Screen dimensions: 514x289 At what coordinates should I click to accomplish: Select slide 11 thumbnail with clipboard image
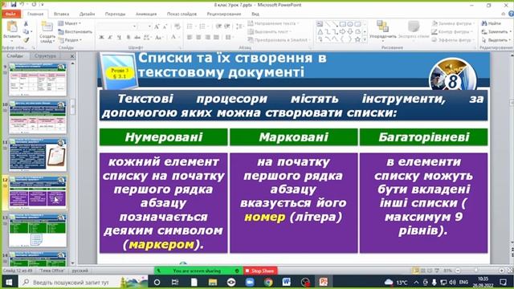(x=38, y=155)
